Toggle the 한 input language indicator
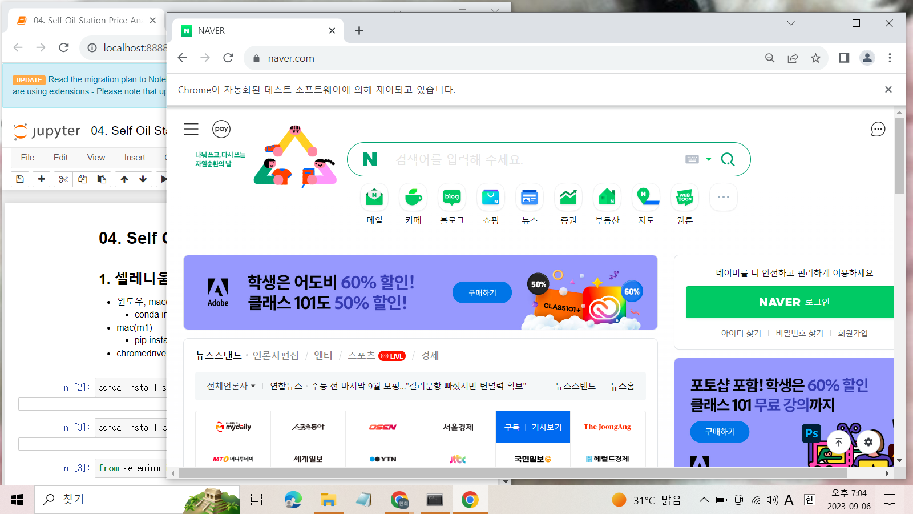 click(809, 500)
